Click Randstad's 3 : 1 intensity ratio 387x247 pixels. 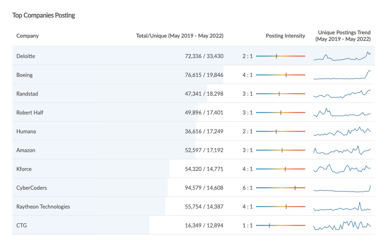click(248, 94)
